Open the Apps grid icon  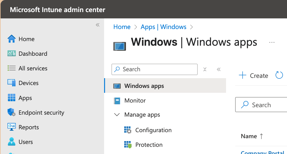tap(12, 98)
